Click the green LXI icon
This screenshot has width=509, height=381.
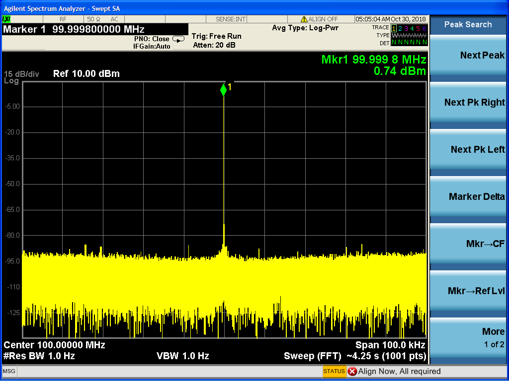point(7,19)
